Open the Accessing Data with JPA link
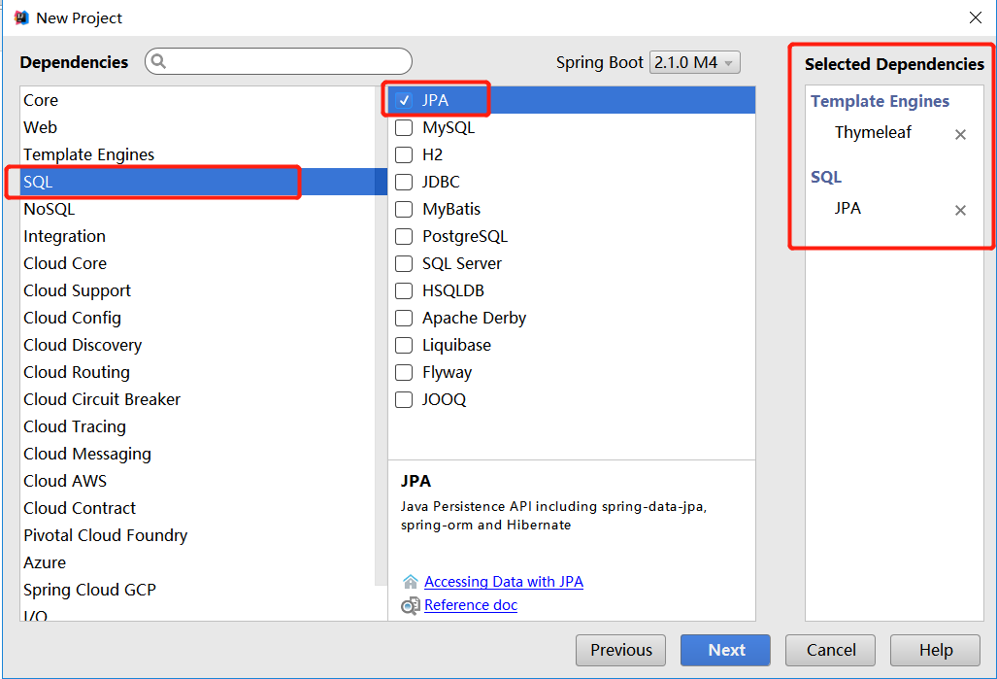997x679 pixels. coord(504,582)
